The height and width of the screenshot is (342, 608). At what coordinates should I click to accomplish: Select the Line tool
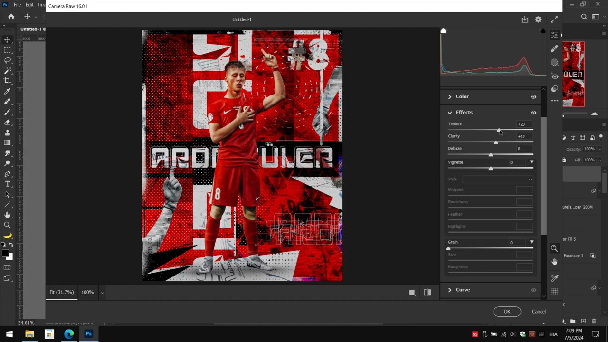(x=7, y=205)
